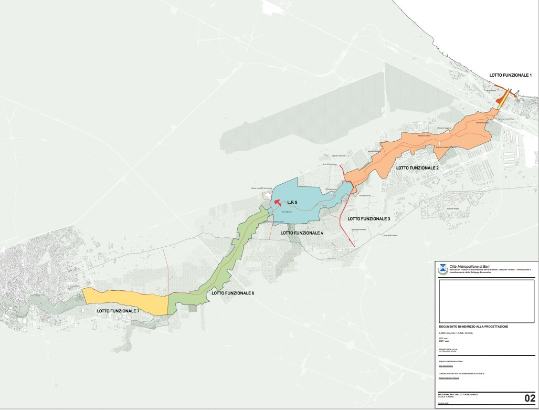Open the underlined name under Sindaco Metropolitano
Image resolution: width=539 pixels, height=410 pixels.
point(445,366)
